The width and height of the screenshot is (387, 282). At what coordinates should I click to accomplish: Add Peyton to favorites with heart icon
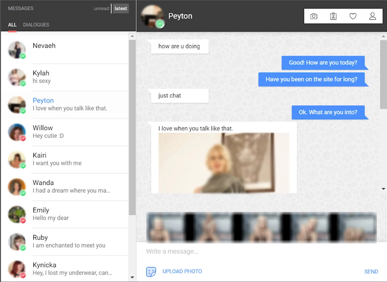click(353, 16)
